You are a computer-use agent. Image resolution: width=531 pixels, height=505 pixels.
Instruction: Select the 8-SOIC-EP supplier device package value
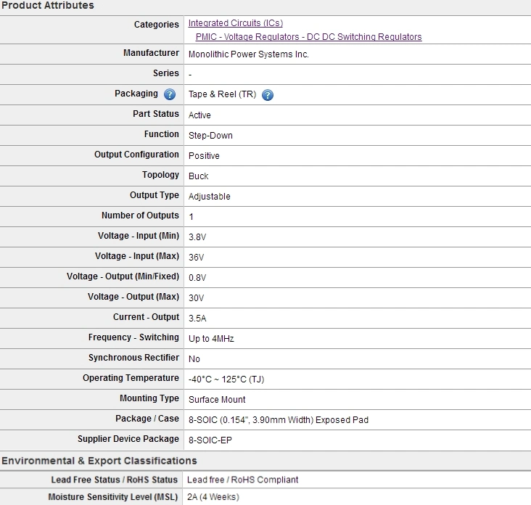coord(210,440)
